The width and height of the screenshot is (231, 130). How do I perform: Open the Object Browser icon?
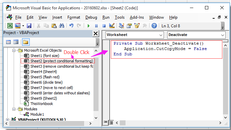(137, 26)
